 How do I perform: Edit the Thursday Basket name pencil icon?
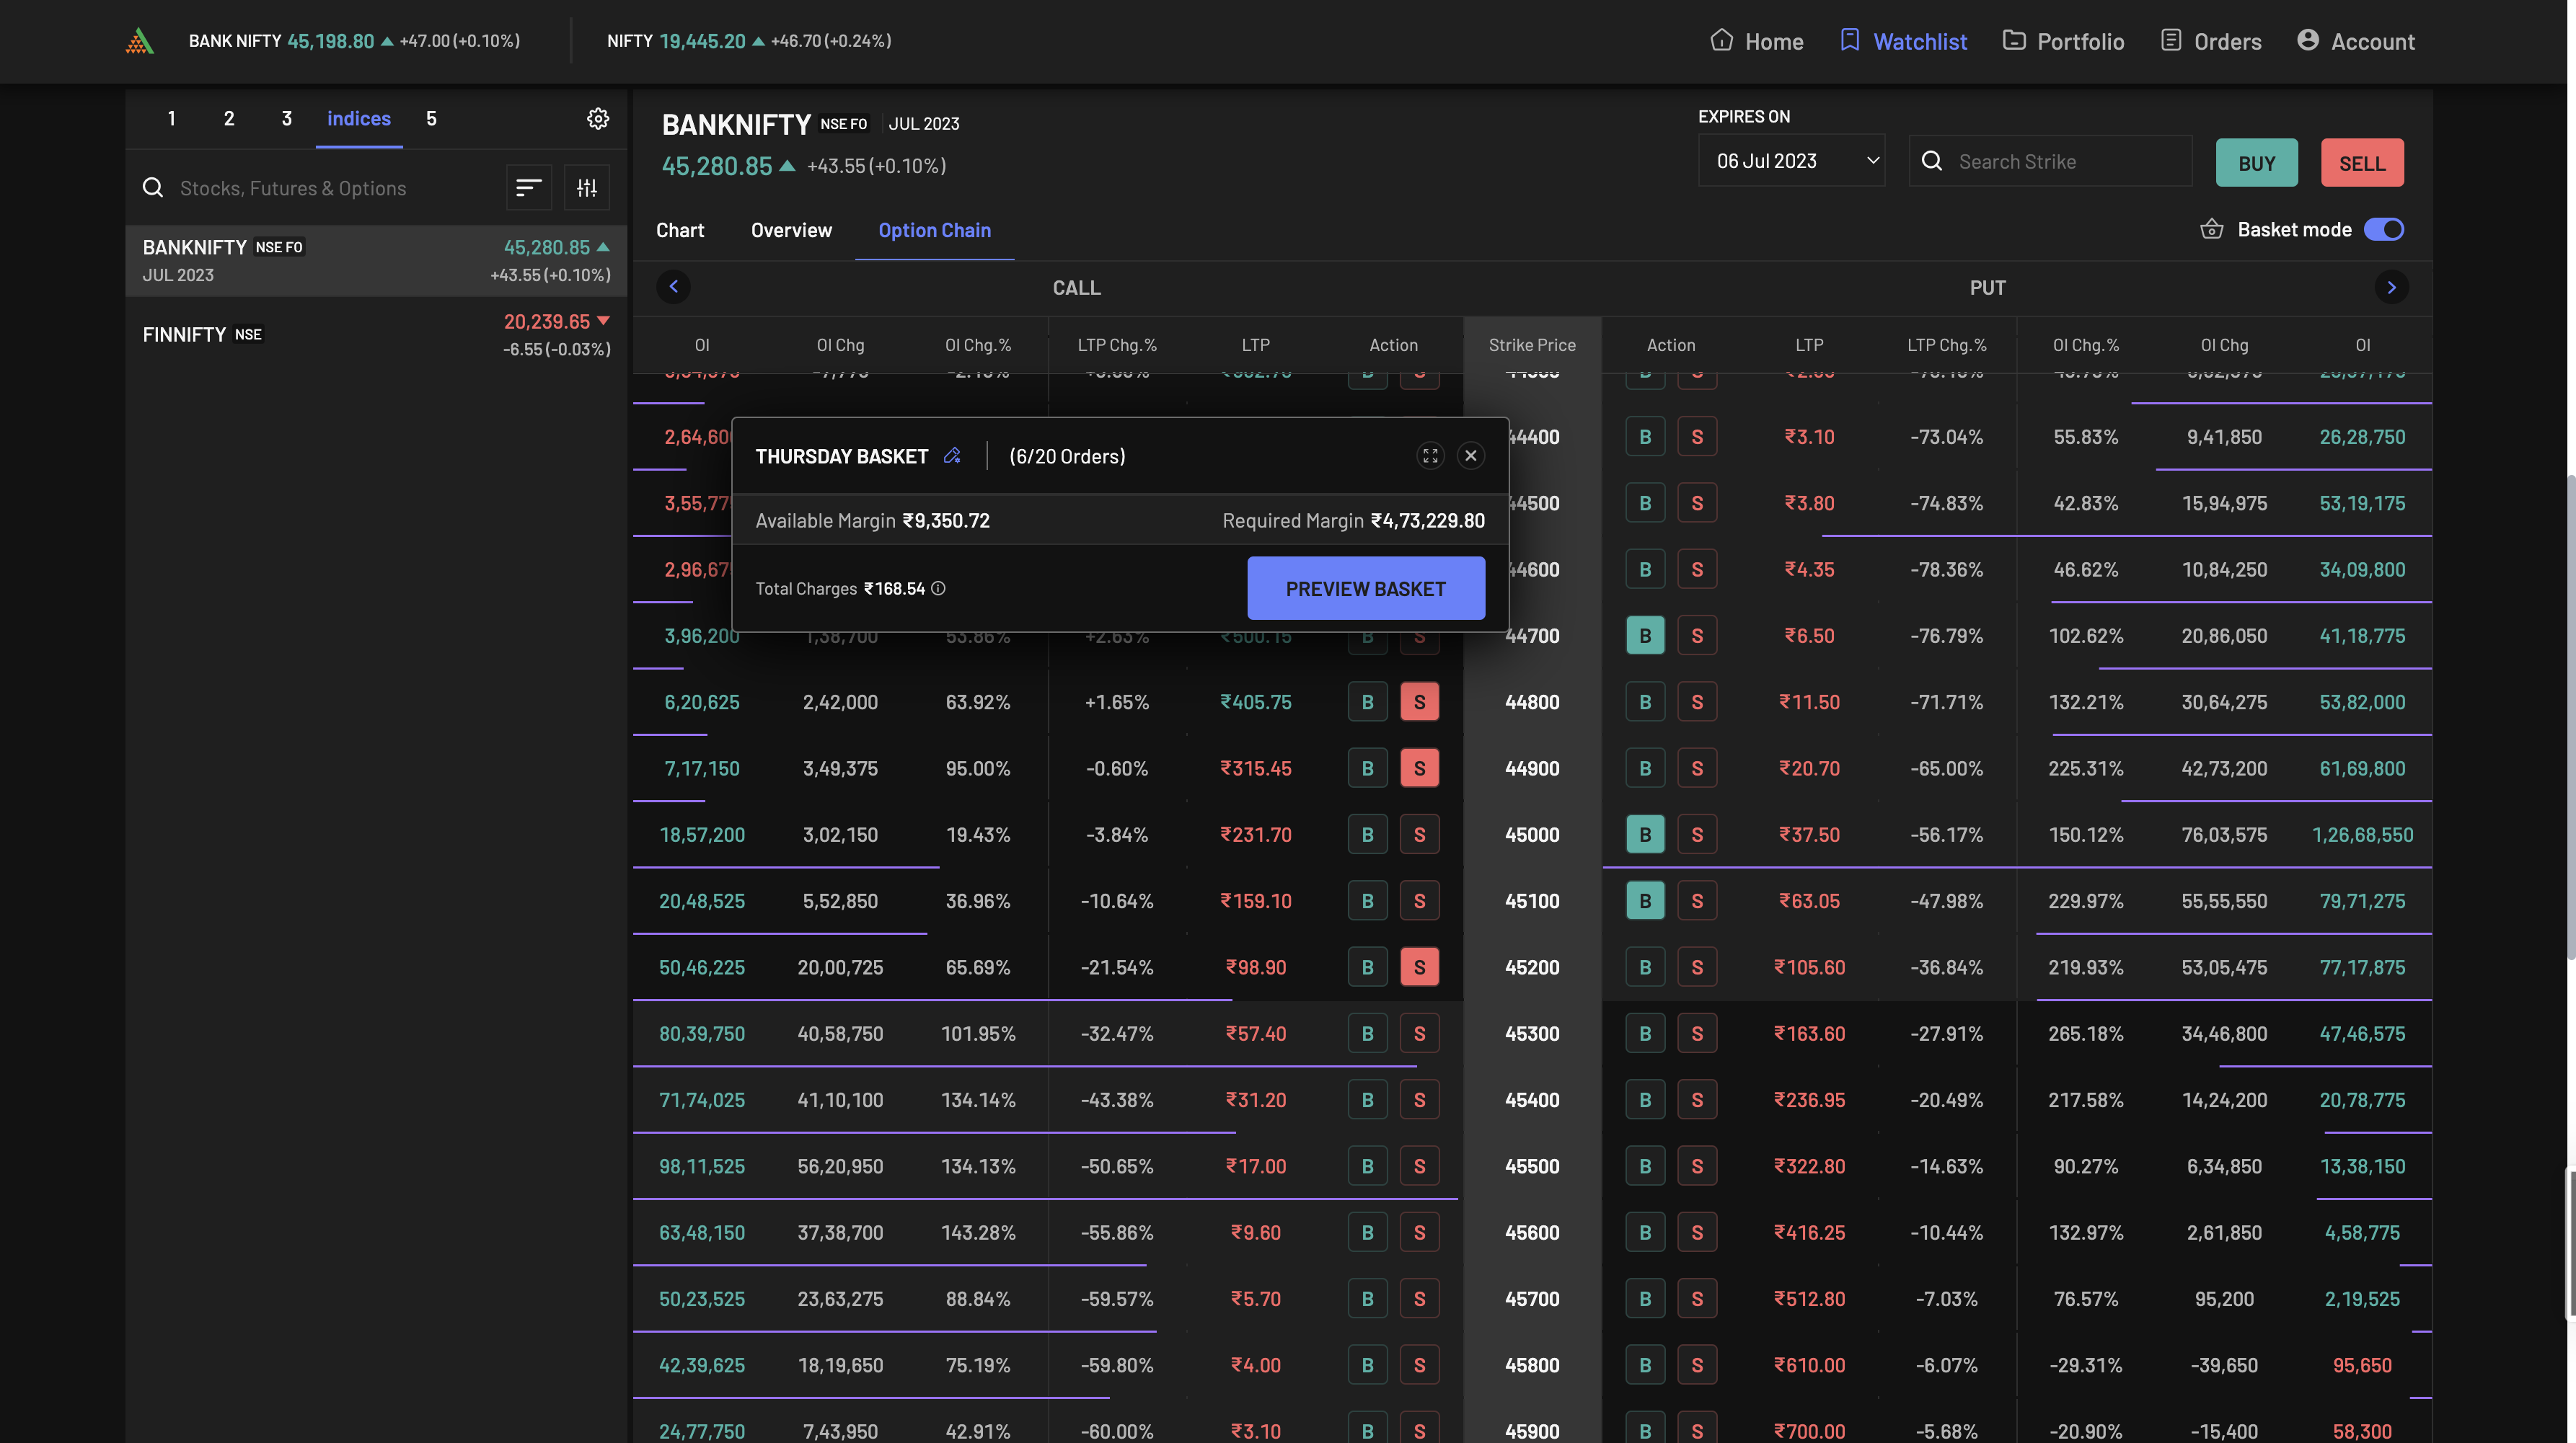(952, 456)
